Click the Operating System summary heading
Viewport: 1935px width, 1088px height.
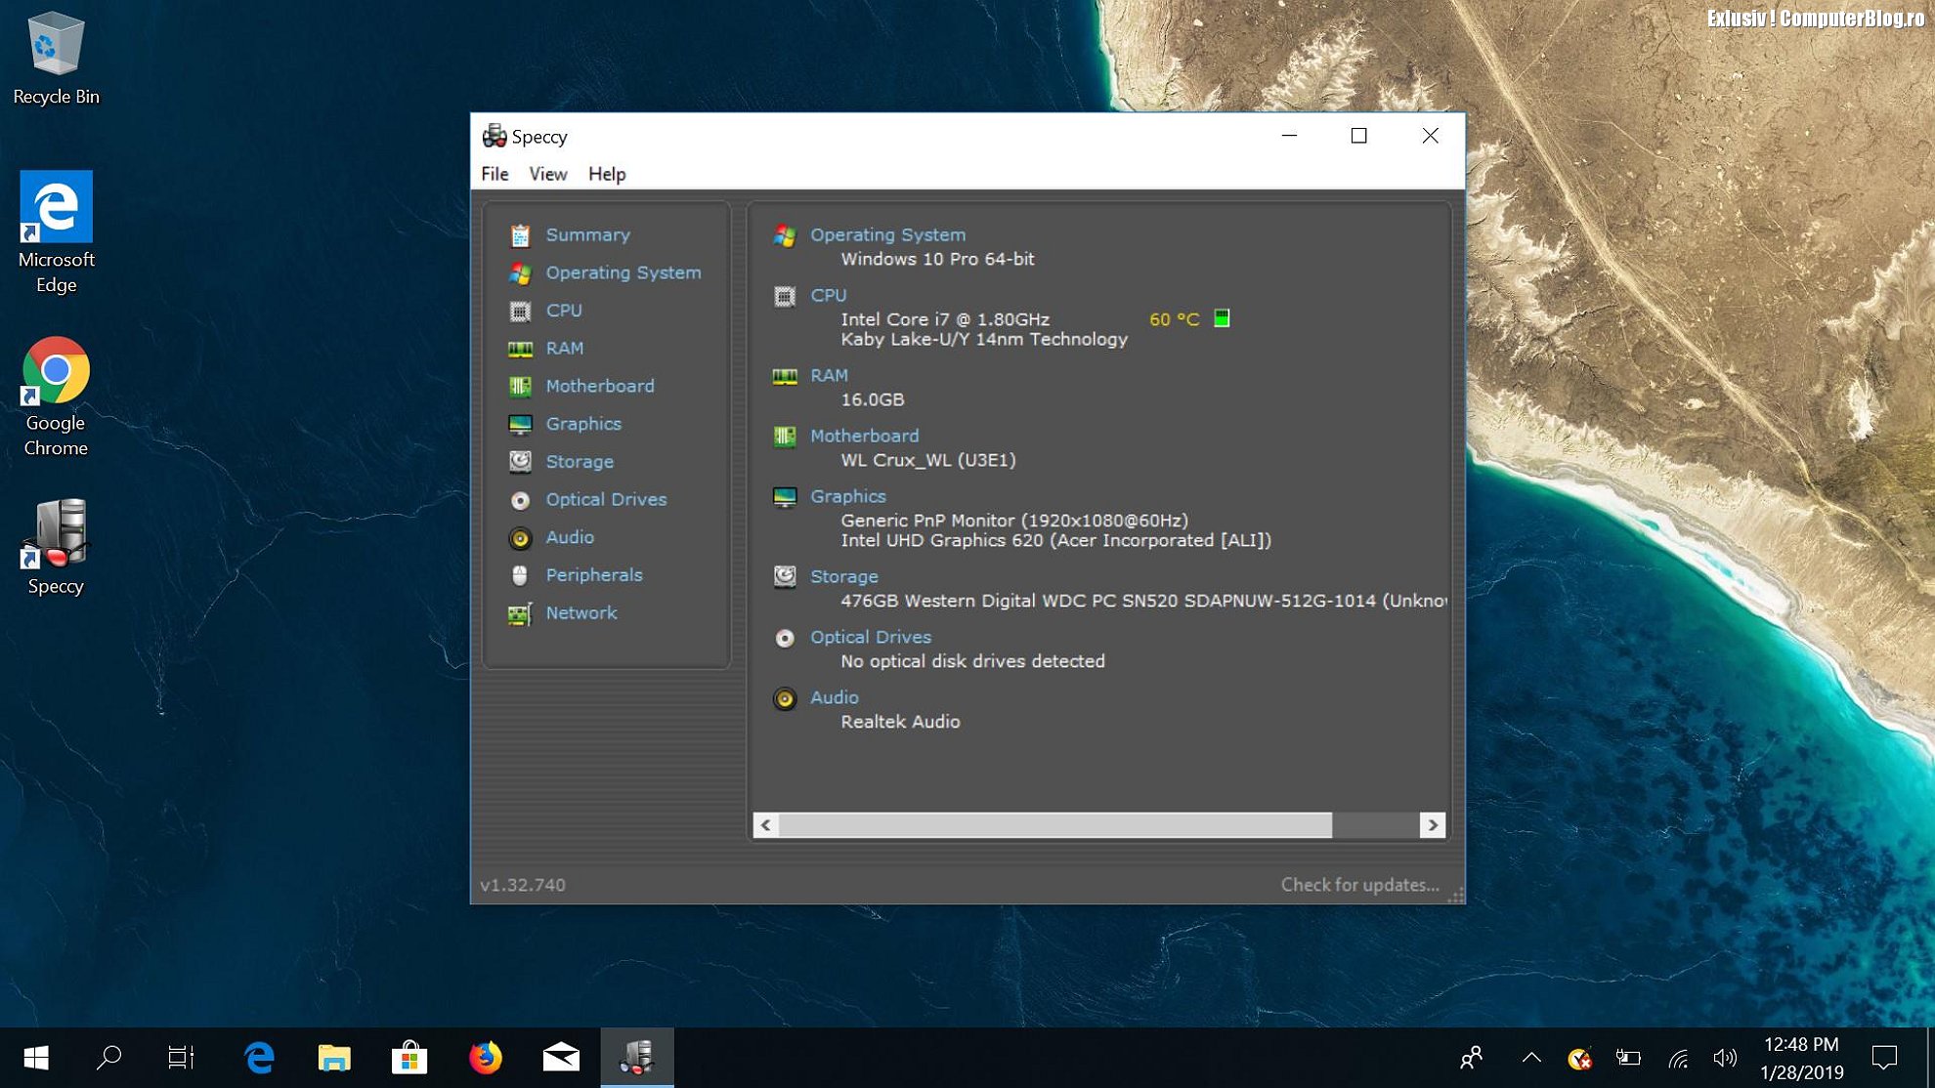click(886, 234)
